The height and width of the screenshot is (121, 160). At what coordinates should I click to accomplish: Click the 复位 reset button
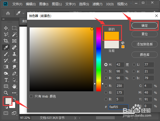pos(145,34)
